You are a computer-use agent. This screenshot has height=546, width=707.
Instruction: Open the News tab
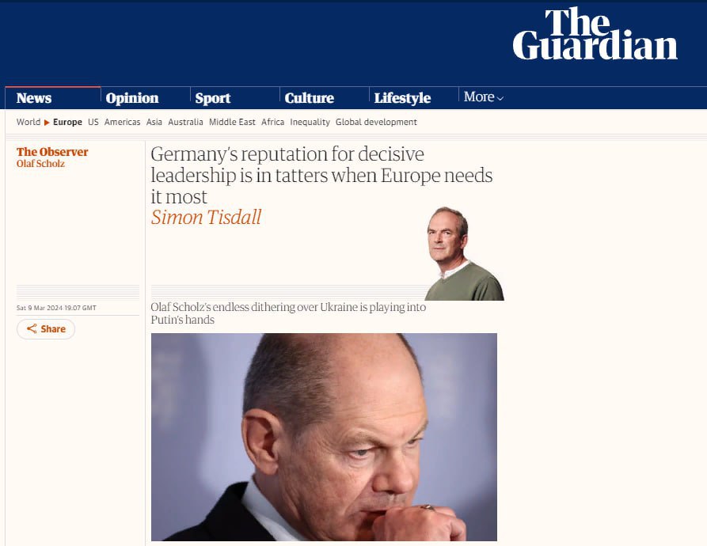coord(34,98)
